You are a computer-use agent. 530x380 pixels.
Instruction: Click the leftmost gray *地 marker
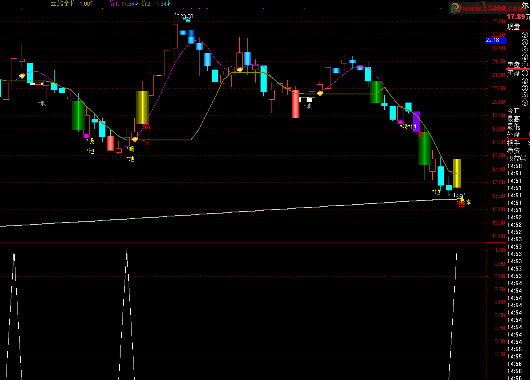[x=42, y=103]
